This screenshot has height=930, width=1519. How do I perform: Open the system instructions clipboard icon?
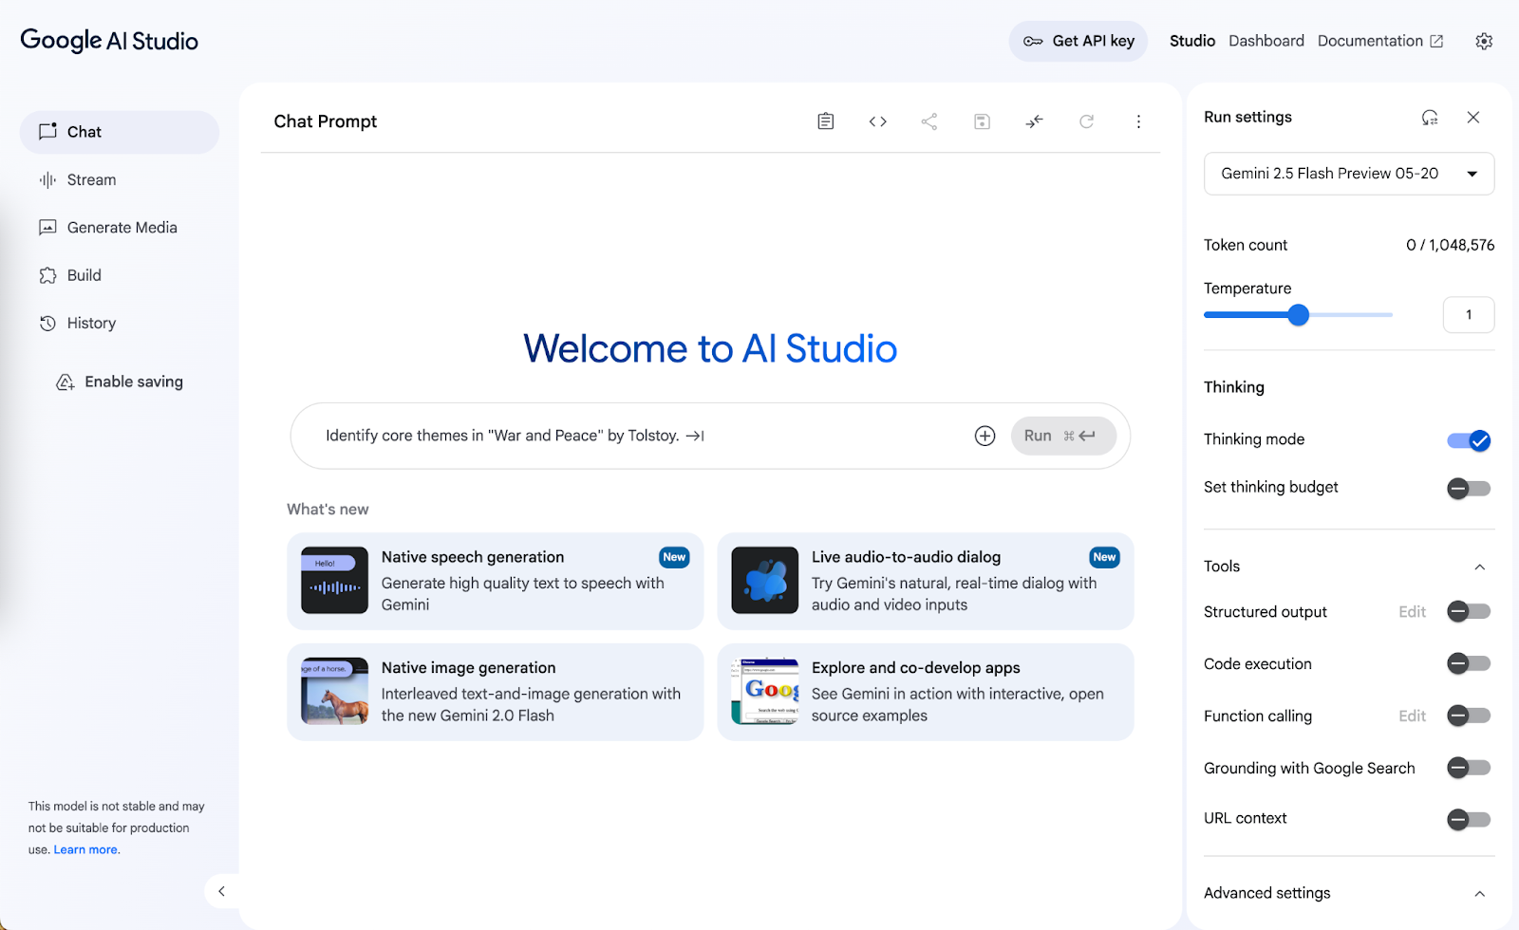826,121
